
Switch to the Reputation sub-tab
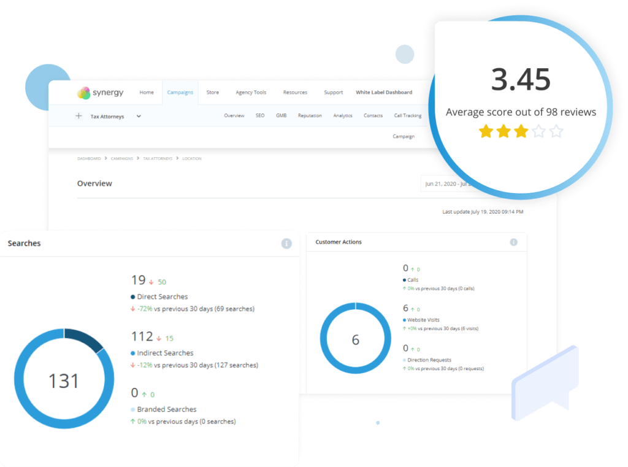coord(310,115)
